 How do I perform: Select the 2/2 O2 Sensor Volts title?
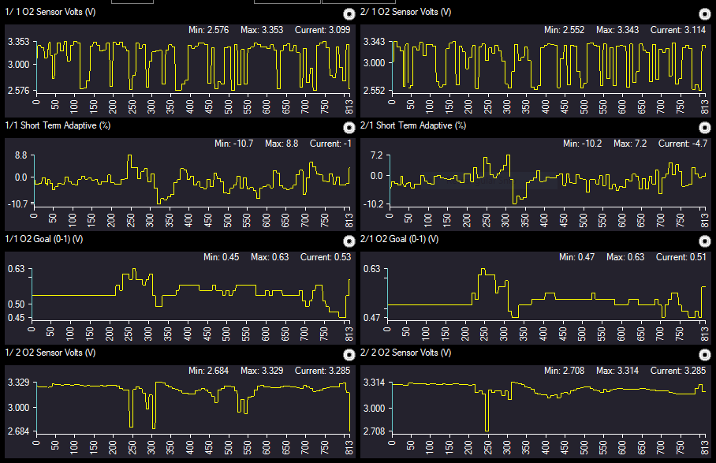[x=406, y=353]
